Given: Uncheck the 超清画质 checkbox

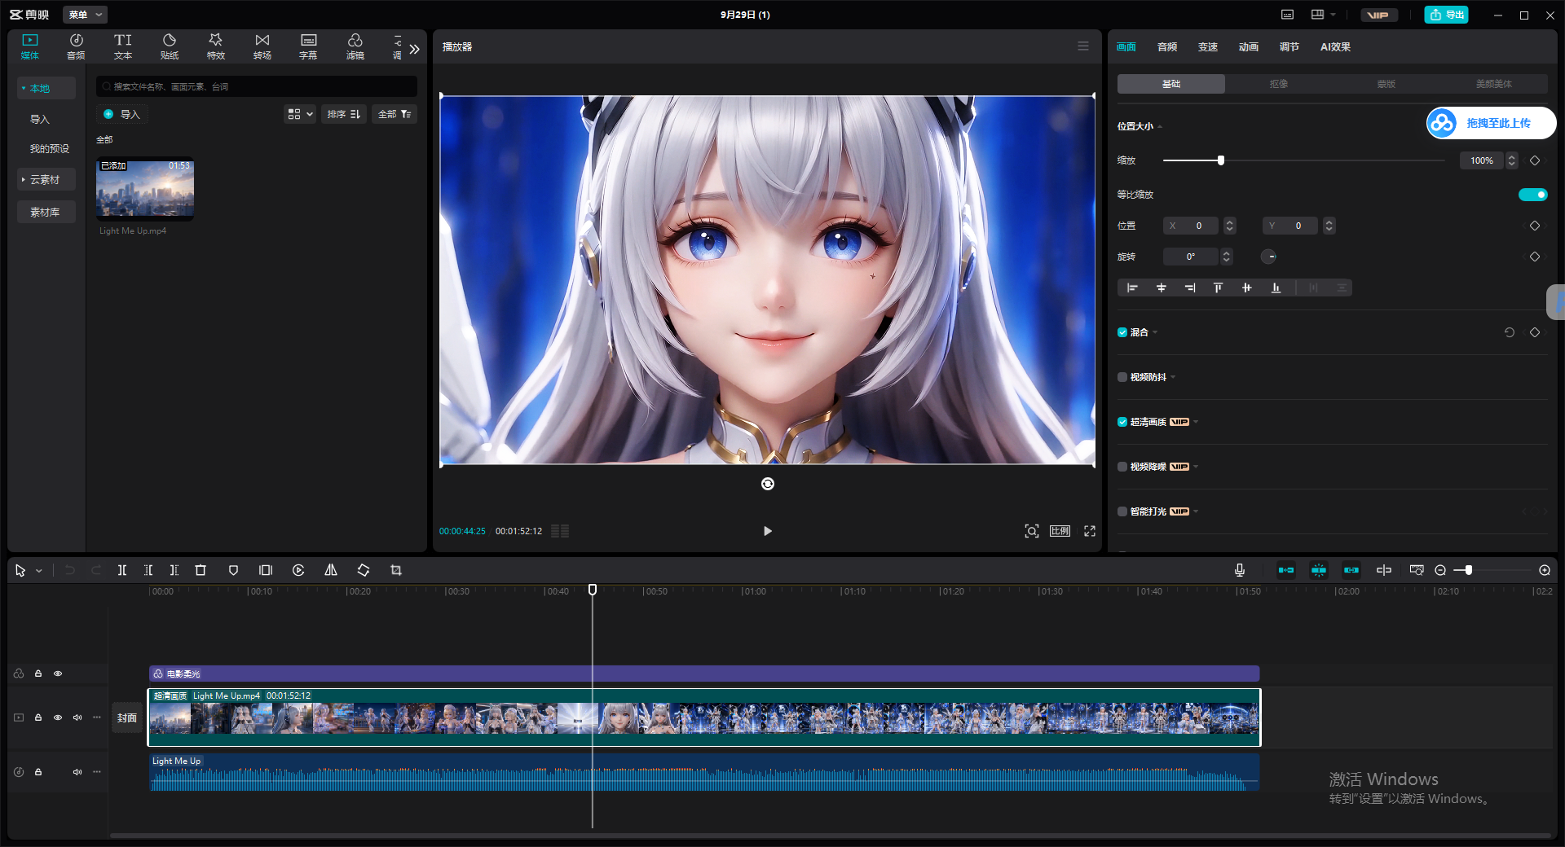Looking at the screenshot, I should (1122, 422).
